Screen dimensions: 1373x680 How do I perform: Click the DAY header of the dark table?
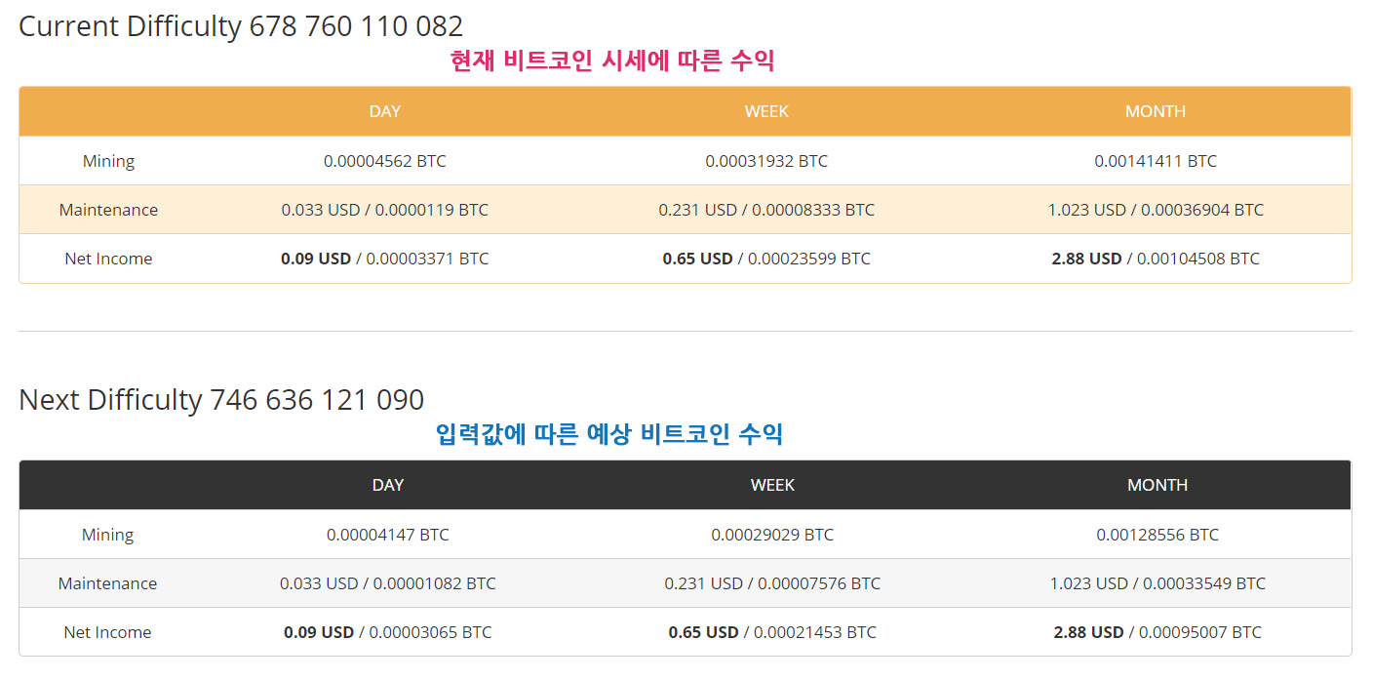(x=387, y=485)
